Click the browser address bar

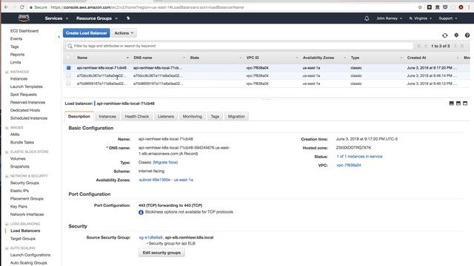224,7
